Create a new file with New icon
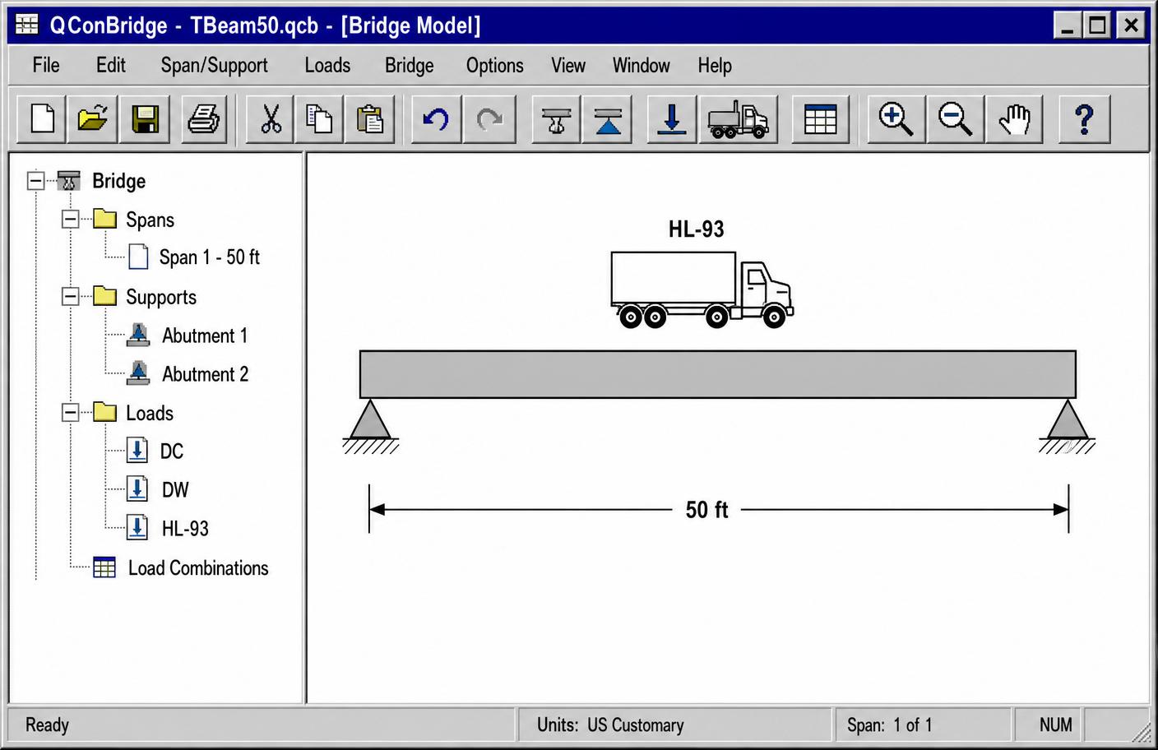 (x=42, y=120)
